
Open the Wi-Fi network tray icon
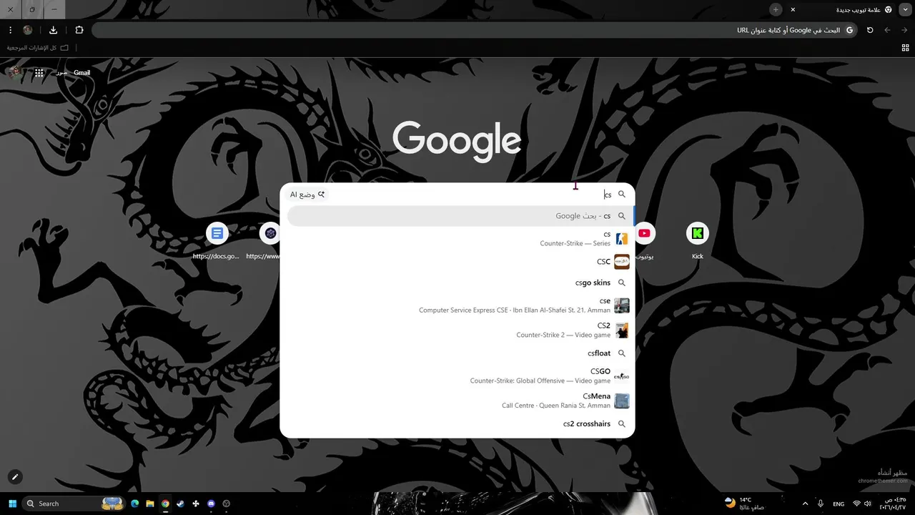856,504
